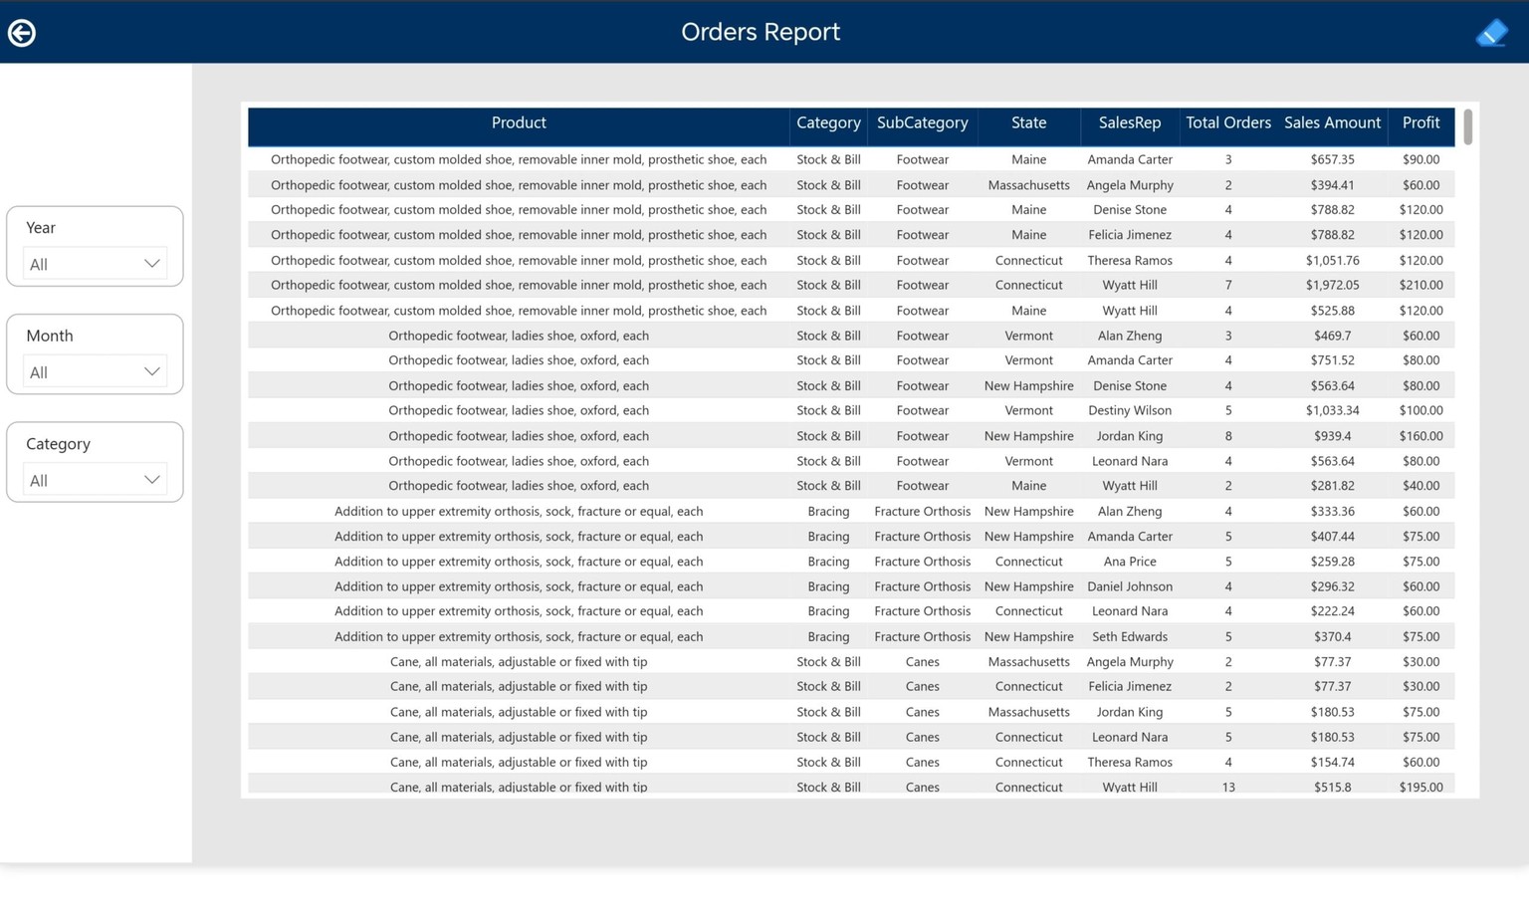Open the Month dropdown
This screenshot has width=1529, height=921.
(x=95, y=372)
